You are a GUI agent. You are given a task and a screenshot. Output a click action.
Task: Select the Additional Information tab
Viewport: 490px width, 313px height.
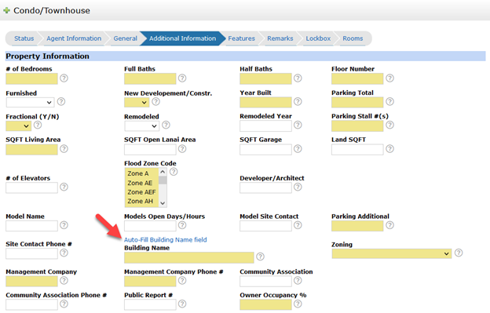click(182, 38)
